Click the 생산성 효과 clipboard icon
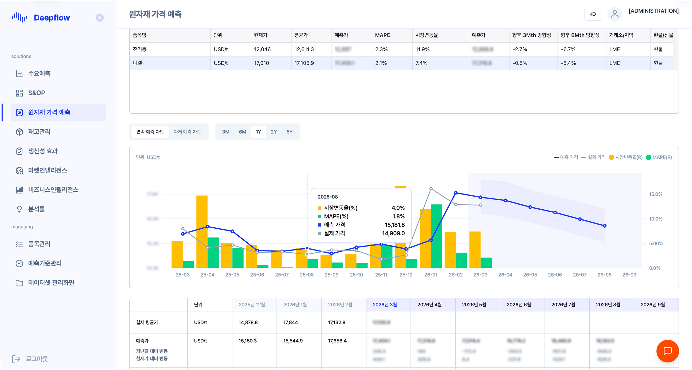The height and width of the screenshot is (370, 692). 19,151
